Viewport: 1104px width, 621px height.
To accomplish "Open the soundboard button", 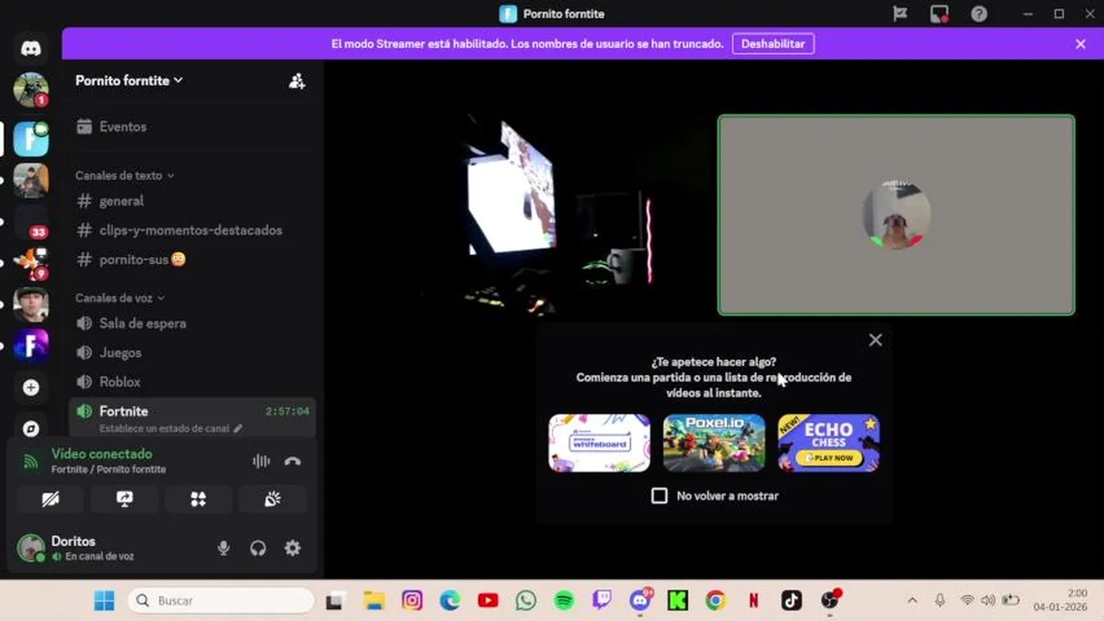I will [x=273, y=499].
